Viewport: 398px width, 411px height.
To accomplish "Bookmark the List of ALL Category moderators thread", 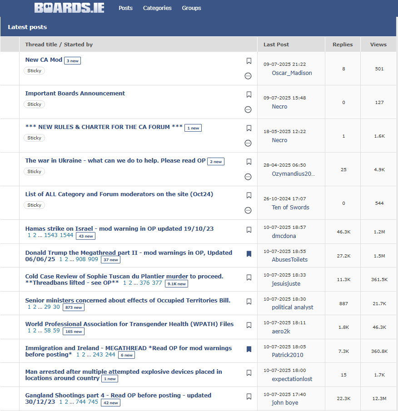I will [x=249, y=195].
